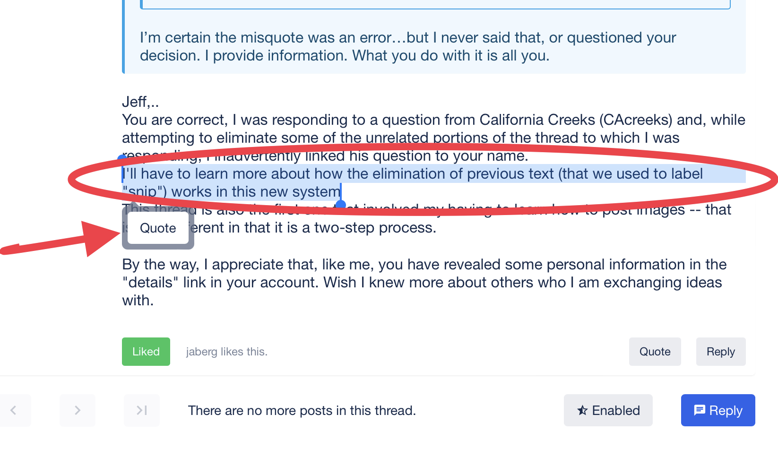Click the selection end handle below 'system'
The width and height of the screenshot is (778, 449).
point(340,205)
